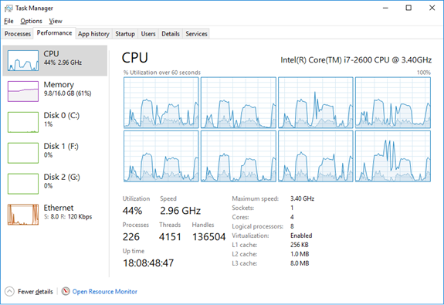Image resolution: width=444 pixels, height=305 pixels.
Task: Switch to the Processes tab
Action: coord(18,34)
